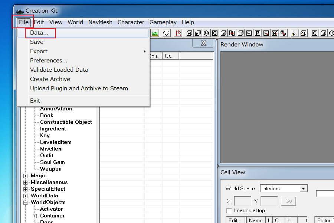Screen dimensions: 334x223
Task: Open the Character menu
Action: 131,22
